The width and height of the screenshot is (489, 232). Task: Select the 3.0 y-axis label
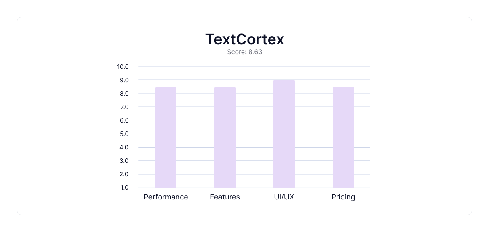coord(123,161)
